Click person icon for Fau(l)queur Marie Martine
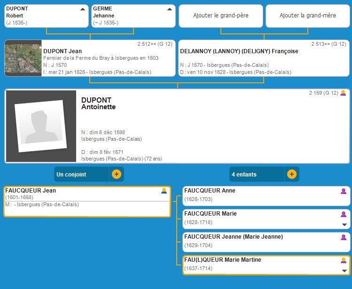Screen dimensions: 352x289 click(344, 260)
